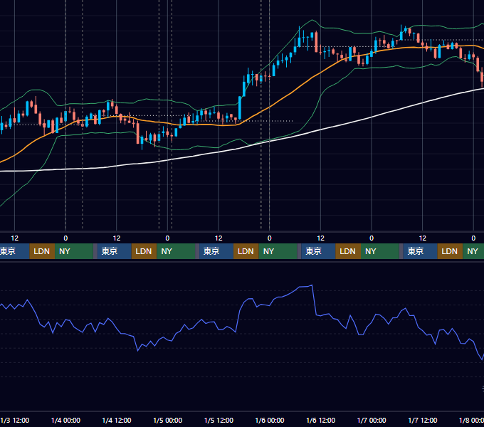Click the 1/6 00:00 time axis label
This screenshot has height=427, width=484.
coord(270,420)
